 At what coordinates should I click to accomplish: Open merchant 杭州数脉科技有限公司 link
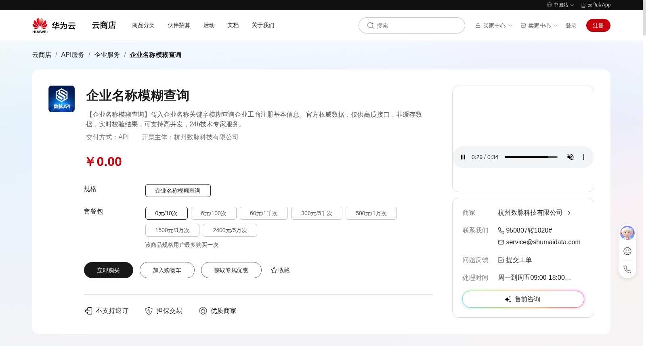pos(530,213)
